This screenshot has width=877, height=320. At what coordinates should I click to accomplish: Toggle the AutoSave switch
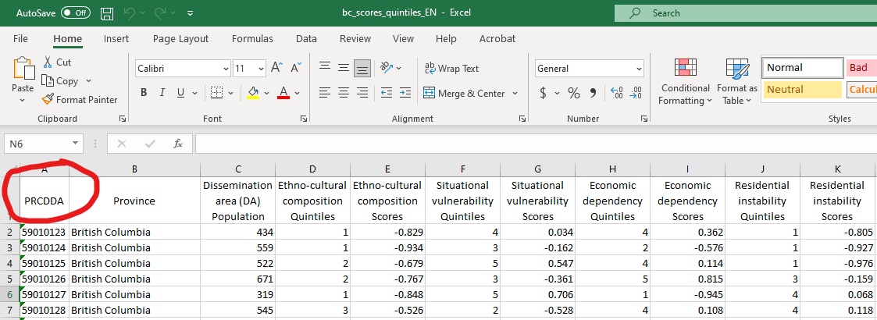click(x=76, y=13)
